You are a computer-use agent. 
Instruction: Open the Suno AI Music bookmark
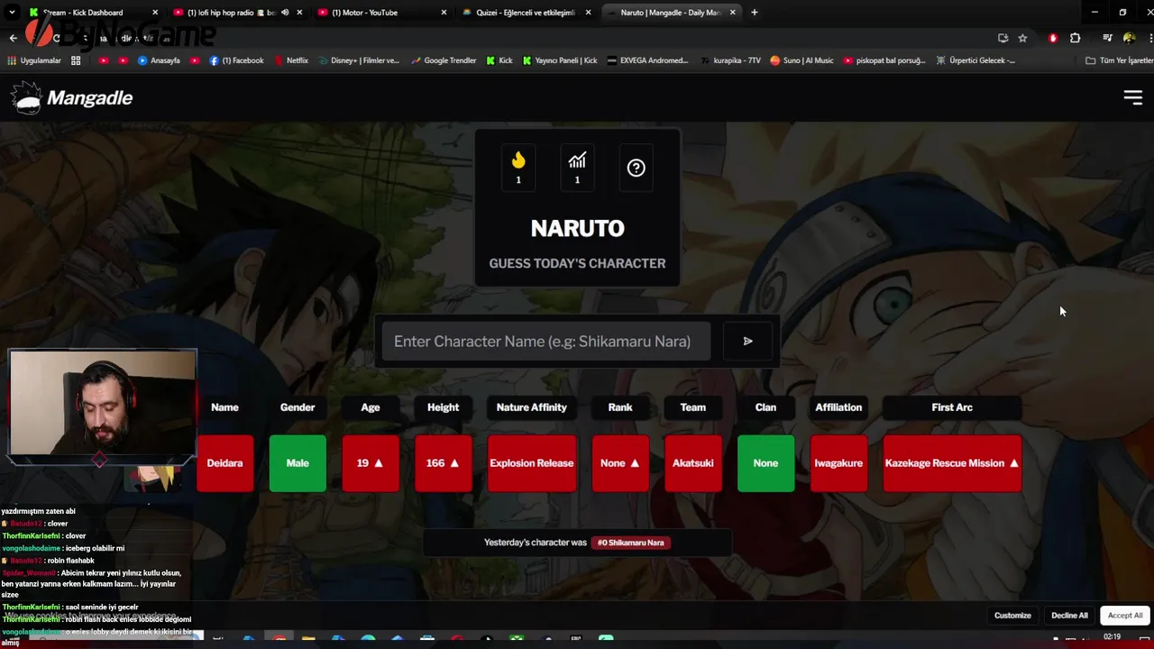coord(802,60)
